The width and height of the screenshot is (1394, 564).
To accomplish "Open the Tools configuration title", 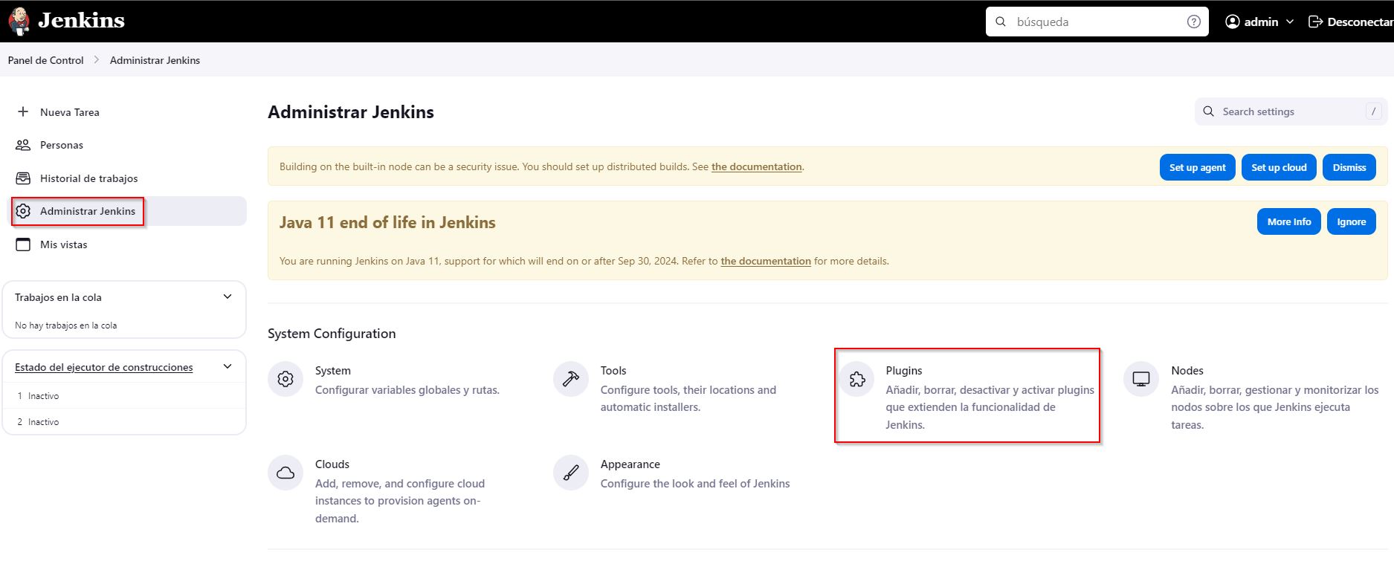I will pos(613,370).
